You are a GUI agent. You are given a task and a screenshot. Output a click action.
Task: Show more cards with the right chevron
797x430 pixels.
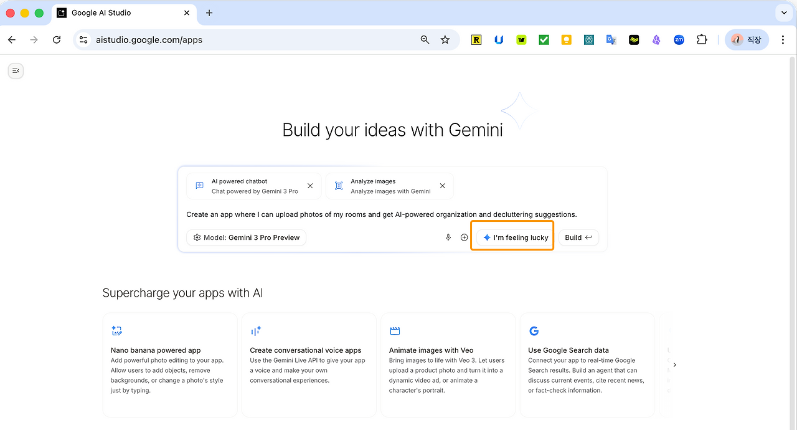point(675,365)
